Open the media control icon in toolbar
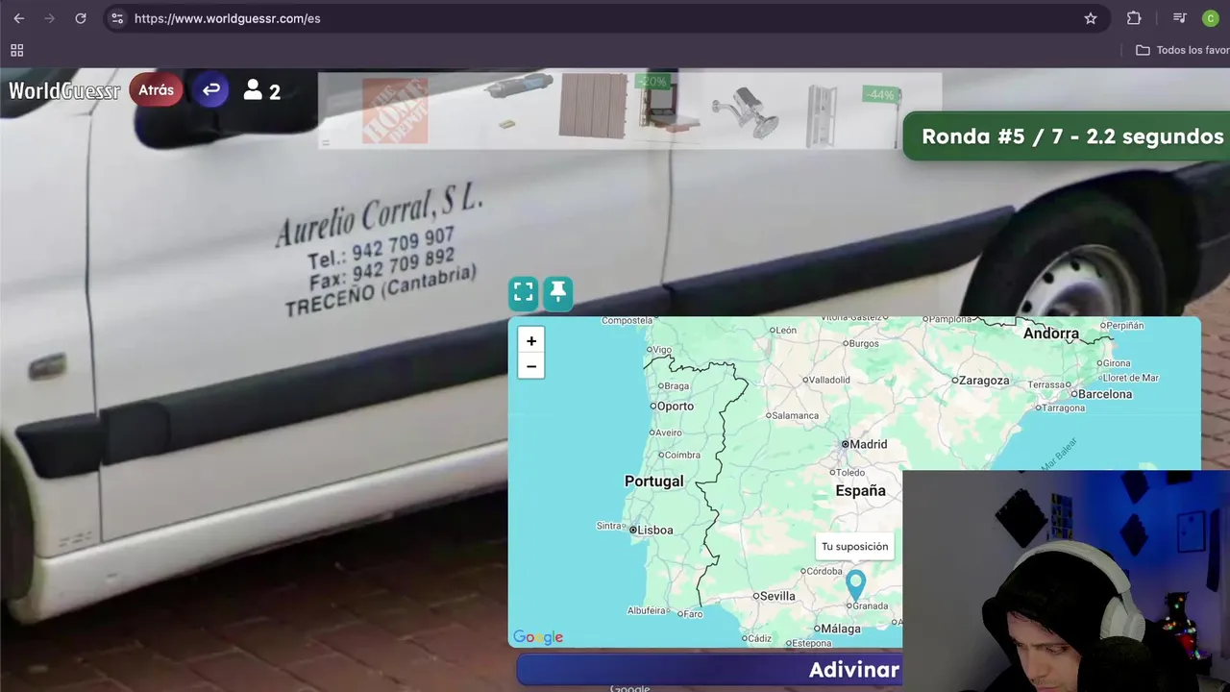This screenshot has width=1230, height=692. 1180,18
